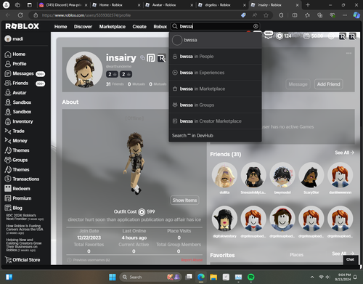Screen dimensions: 363x284
Task: Open Spotify from the taskbar
Action: [251, 277]
